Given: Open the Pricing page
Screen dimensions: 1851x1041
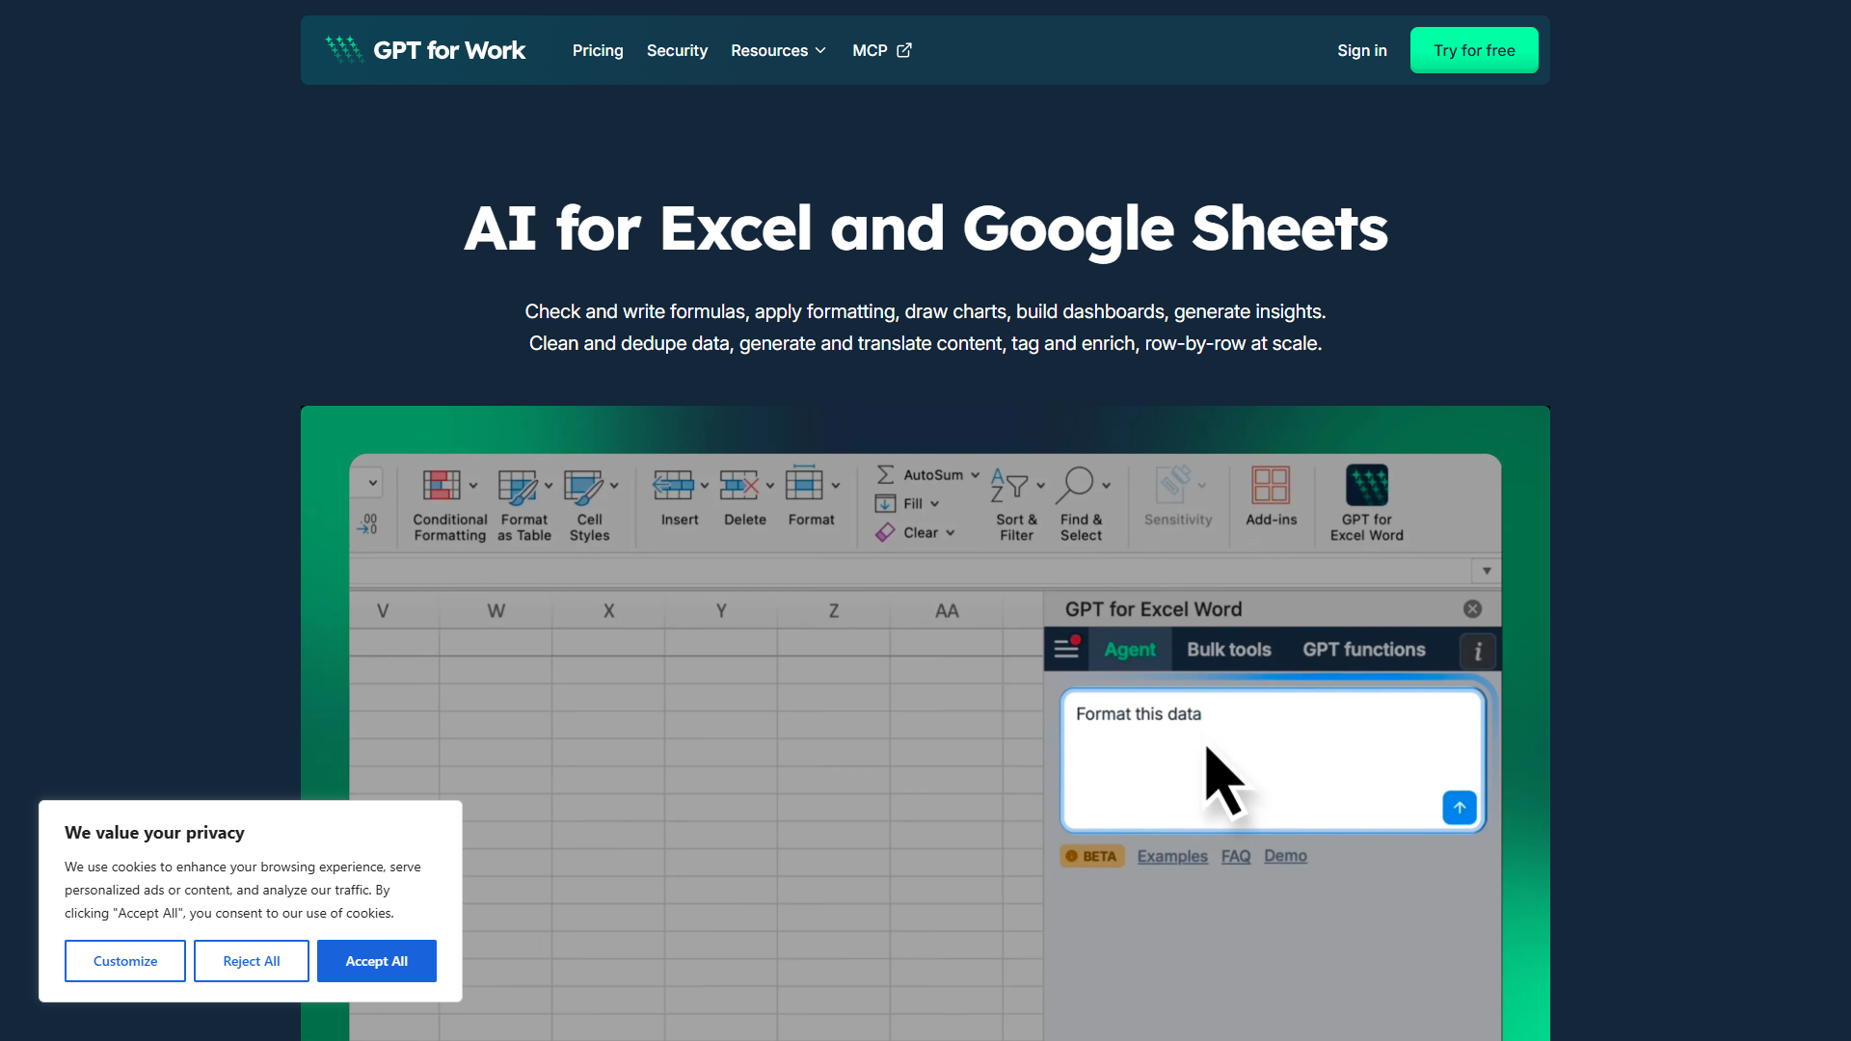Looking at the screenshot, I should [x=598, y=50].
